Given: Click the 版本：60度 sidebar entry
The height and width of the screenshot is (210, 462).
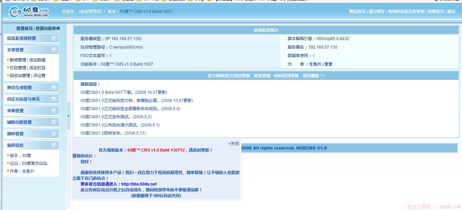Looking at the screenshot, I should [20, 156].
